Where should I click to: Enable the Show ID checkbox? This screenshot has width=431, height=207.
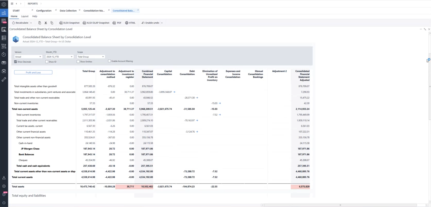(x=47, y=62)
